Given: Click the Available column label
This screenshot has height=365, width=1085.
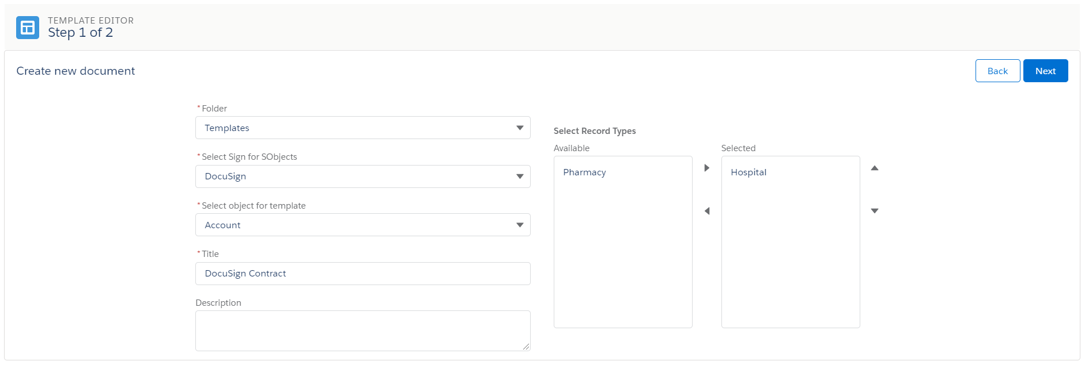Looking at the screenshot, I should (571, 148).
